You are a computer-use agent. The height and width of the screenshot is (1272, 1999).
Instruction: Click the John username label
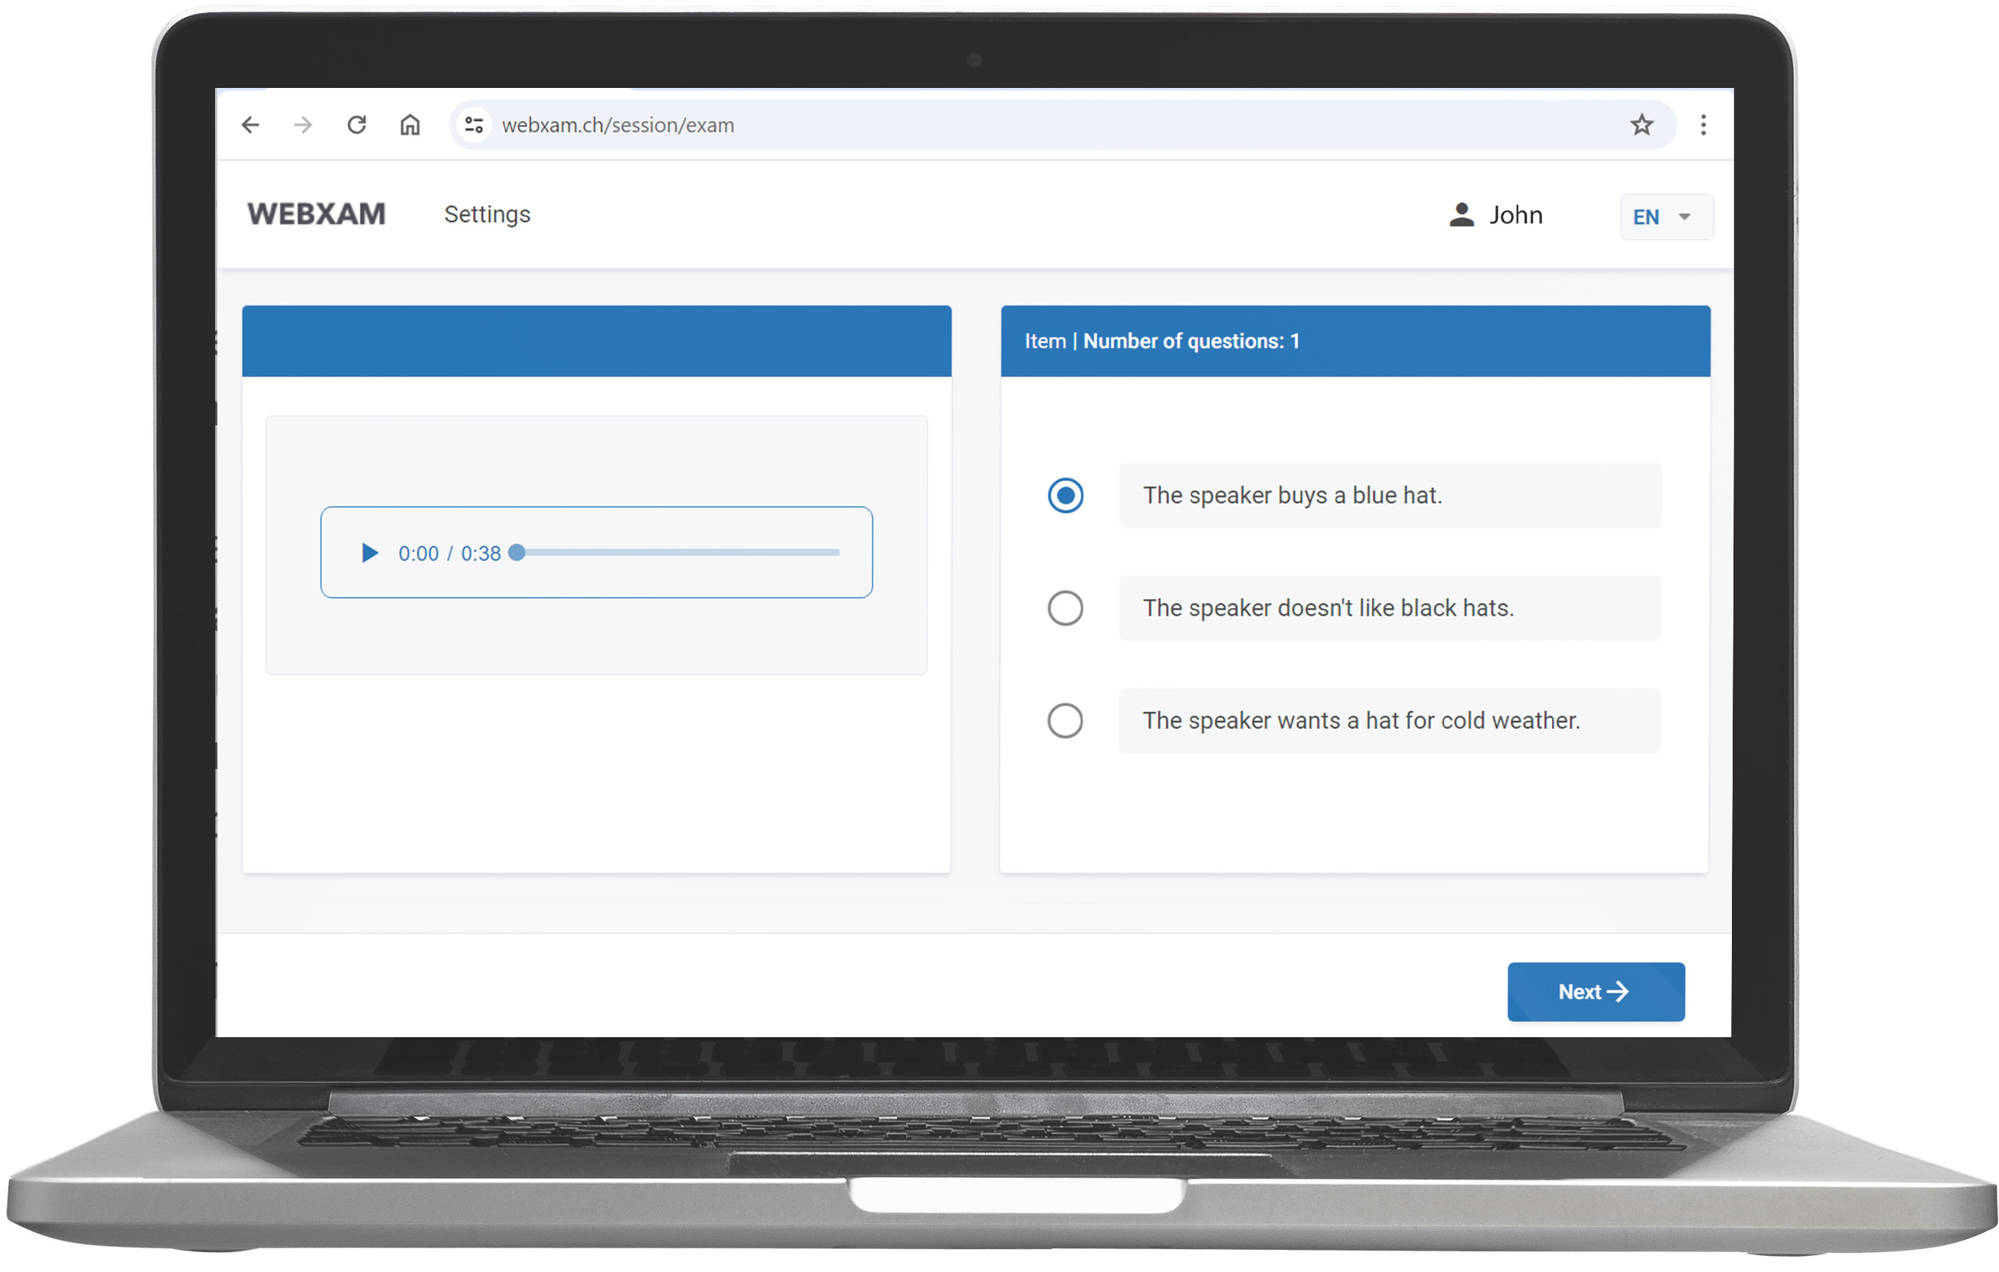(x=1515, y=215)
